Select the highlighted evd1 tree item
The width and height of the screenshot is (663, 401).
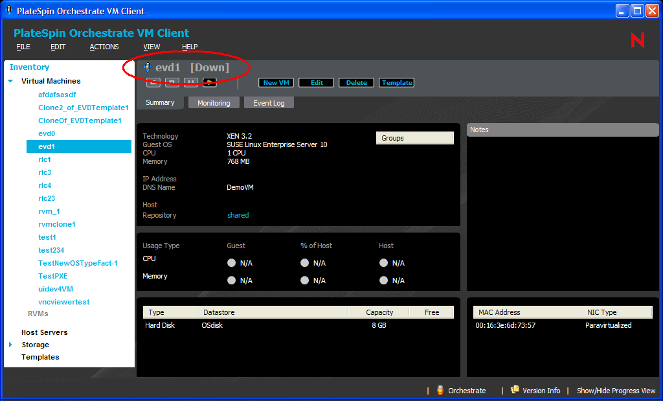pyautogui.click(x=78, y=146)
